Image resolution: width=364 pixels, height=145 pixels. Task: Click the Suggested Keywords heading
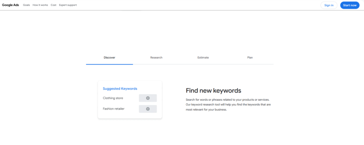[x=120, y=89]
